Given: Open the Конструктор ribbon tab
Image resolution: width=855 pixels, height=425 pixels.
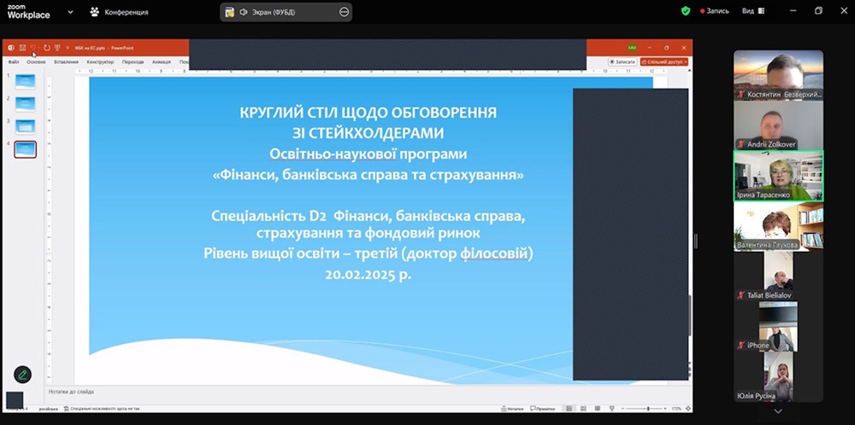Looking at the screenshot, I should pos(100,61).
